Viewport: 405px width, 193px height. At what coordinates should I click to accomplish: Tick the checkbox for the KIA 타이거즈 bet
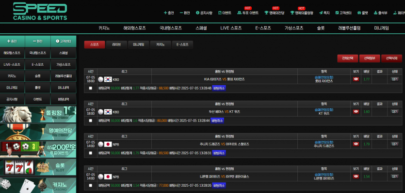pyautogui.click(x=90, y=88)
